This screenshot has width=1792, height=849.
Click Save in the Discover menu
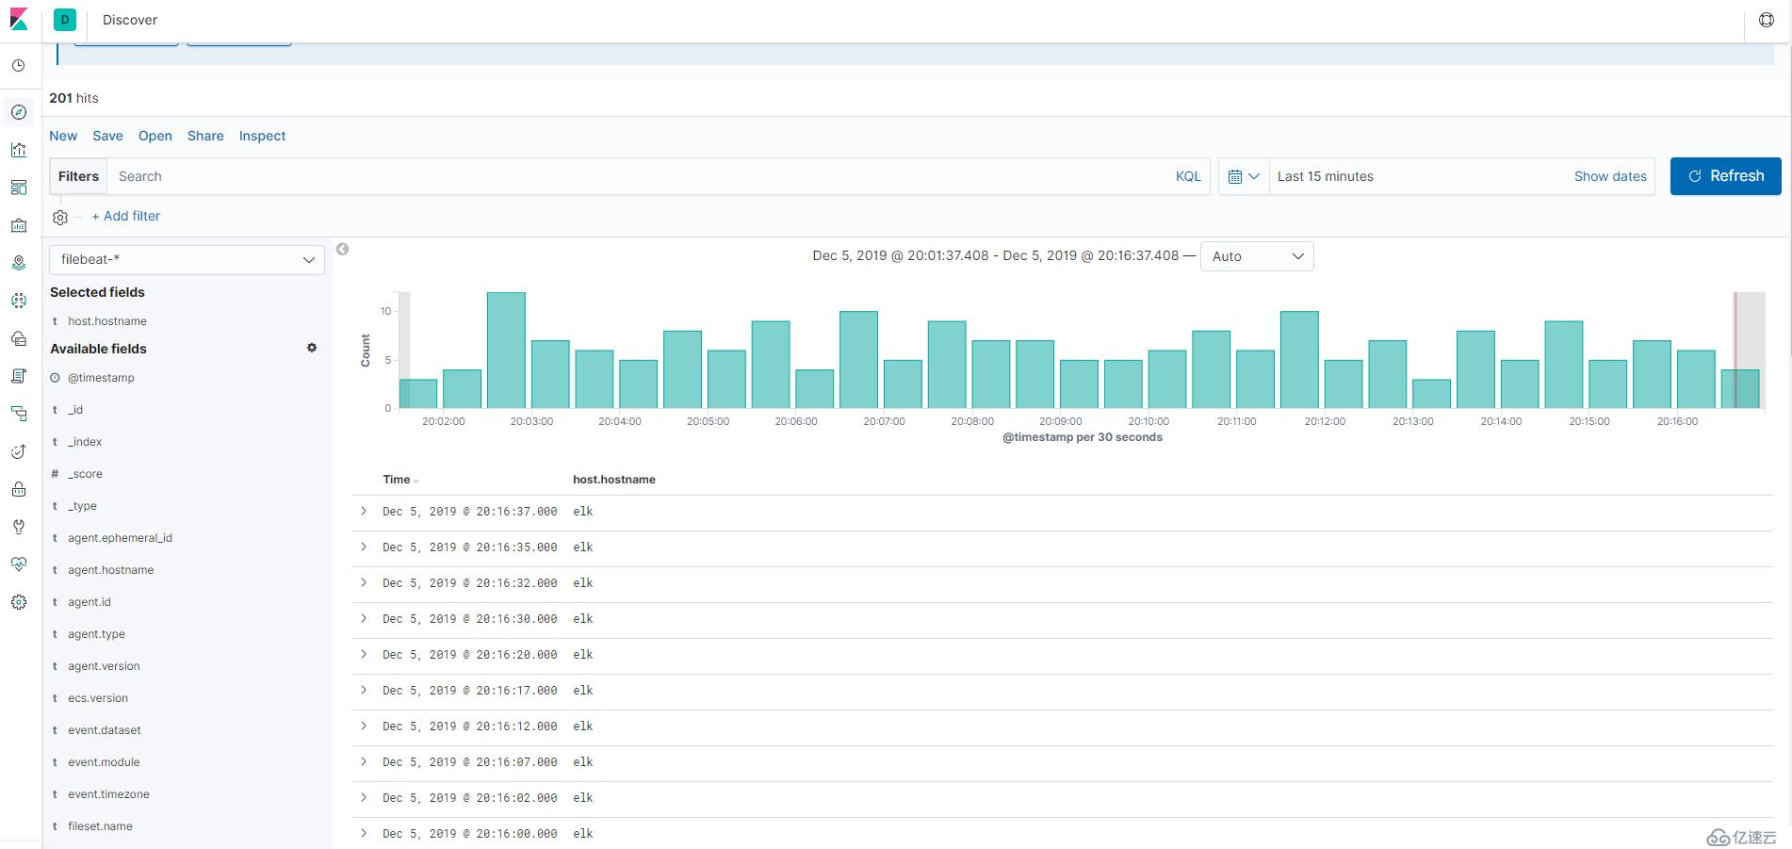point(107,136)
